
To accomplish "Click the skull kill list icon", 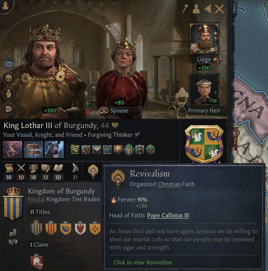I will (x=8, y=78).
